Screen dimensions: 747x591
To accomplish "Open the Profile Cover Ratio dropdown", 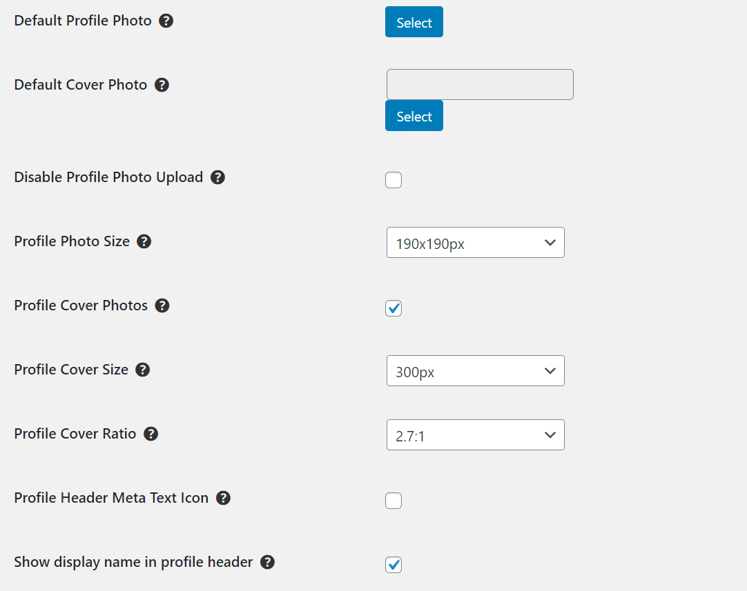I will coord(475,434).
